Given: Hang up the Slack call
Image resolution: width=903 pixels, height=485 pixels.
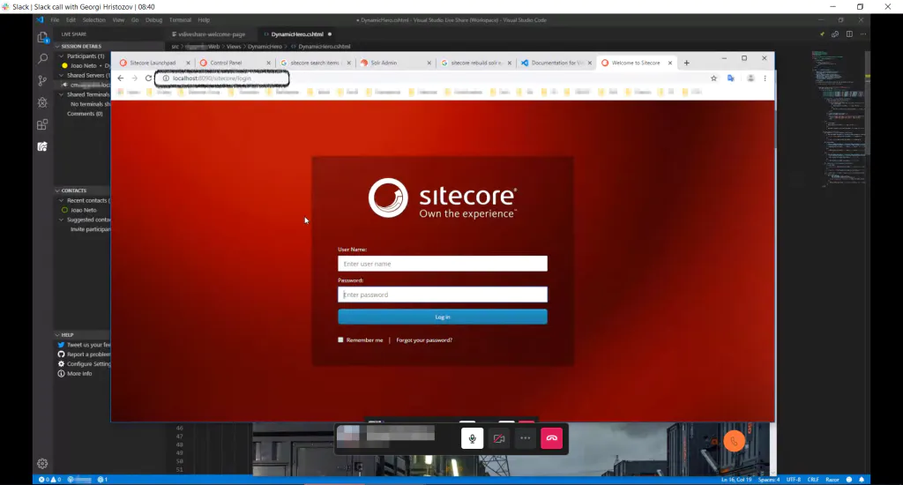Looking at the screenshot, I should coord(552,438).
